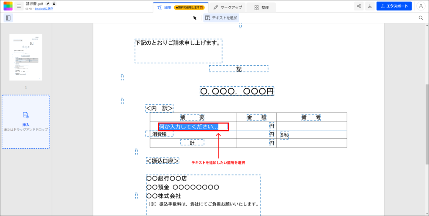Click the Smallpdf colorful logo
This screenshot has height=216, width=429.
(8, 6)
